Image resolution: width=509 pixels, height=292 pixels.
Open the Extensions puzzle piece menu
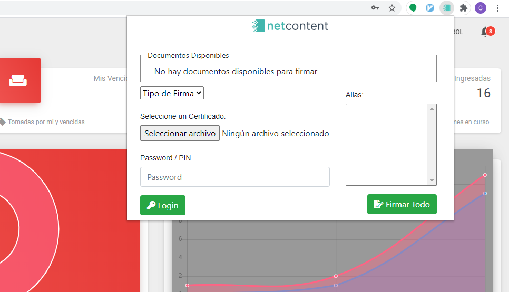click(464, 8)
